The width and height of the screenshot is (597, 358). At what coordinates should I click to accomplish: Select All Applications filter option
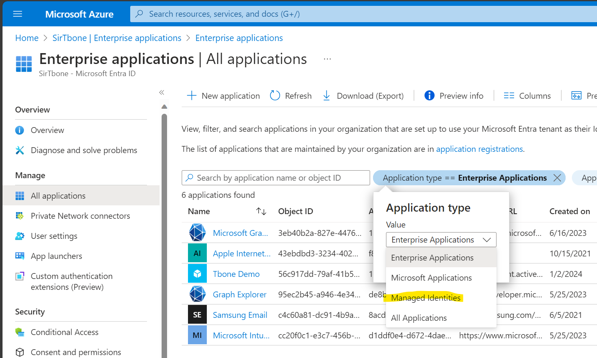point(419,318)
